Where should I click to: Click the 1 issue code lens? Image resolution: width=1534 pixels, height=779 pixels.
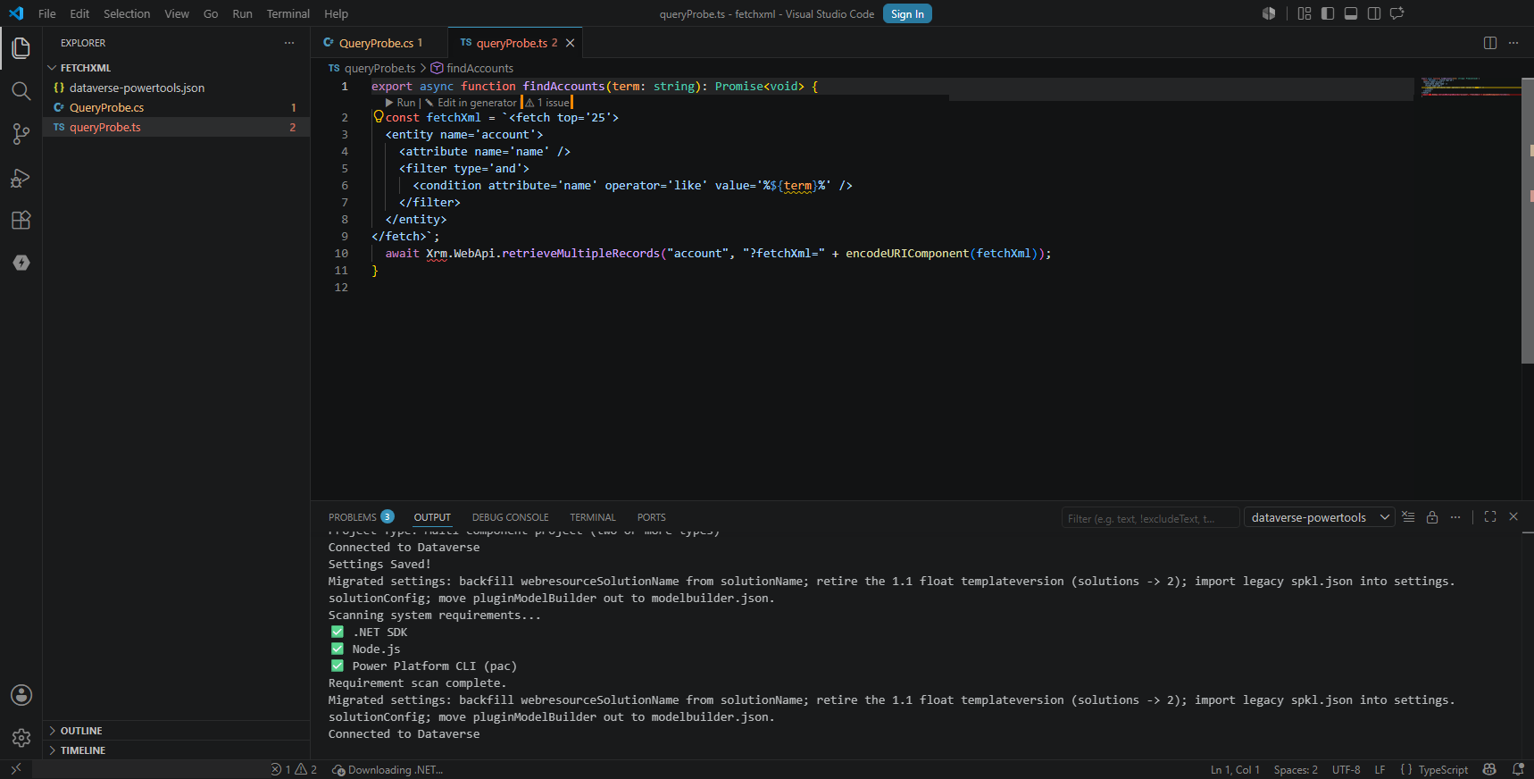pyautogui.click(x=547, y=103)
